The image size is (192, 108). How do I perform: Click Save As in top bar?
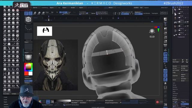(35, 7)
